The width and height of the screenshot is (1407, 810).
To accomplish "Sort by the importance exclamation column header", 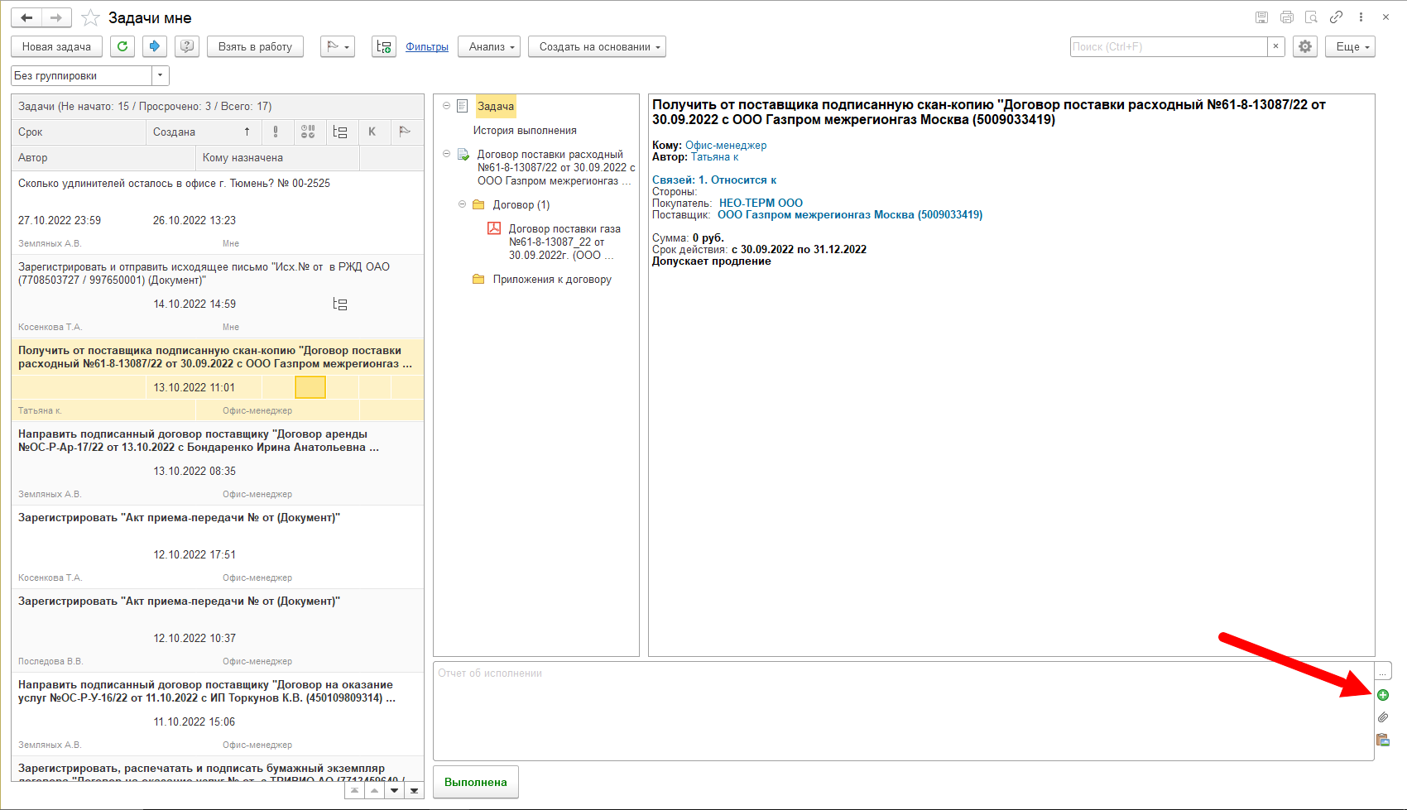I will (x=276, y=132).
